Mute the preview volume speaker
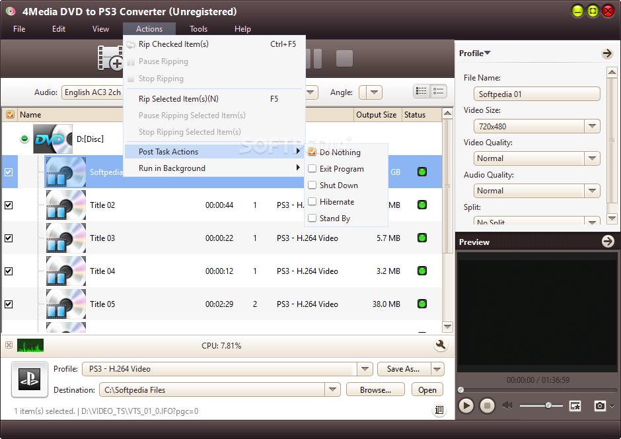Viewport: 621px width, 439px height. 507,405
